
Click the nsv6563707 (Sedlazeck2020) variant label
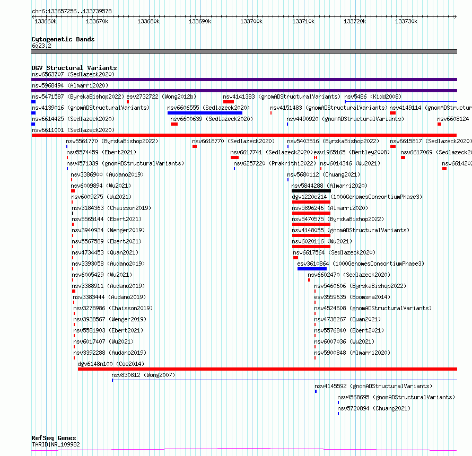(x=73, y=74)
